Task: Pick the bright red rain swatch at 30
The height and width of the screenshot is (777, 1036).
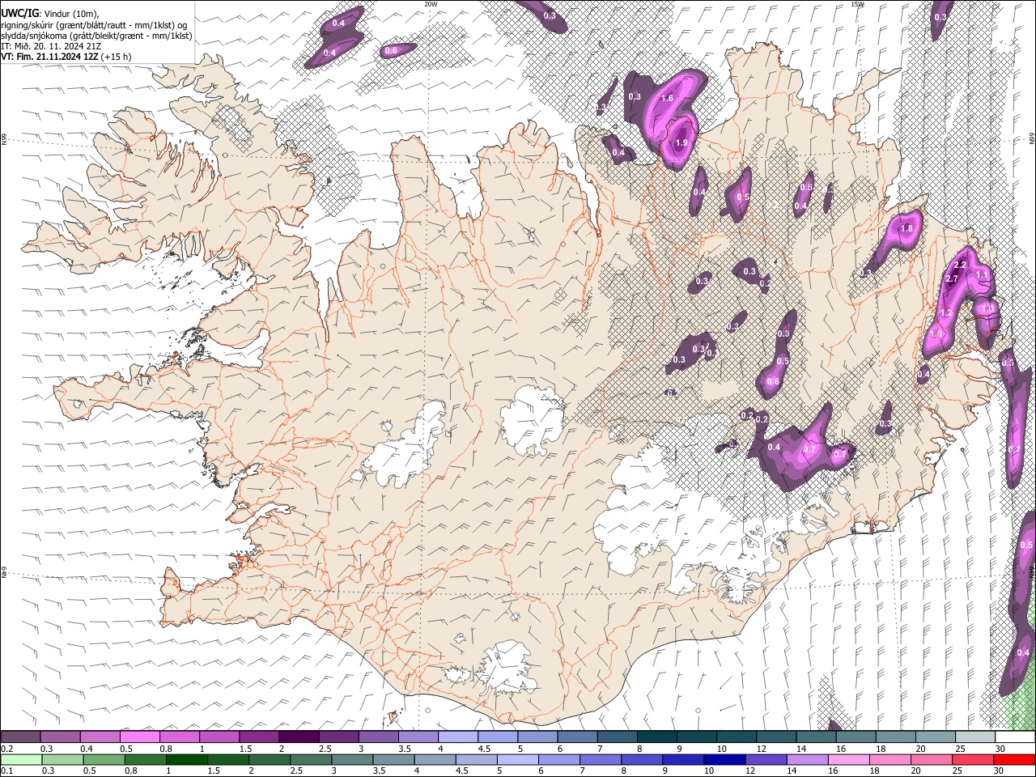Action: [x=1013, y=759]
